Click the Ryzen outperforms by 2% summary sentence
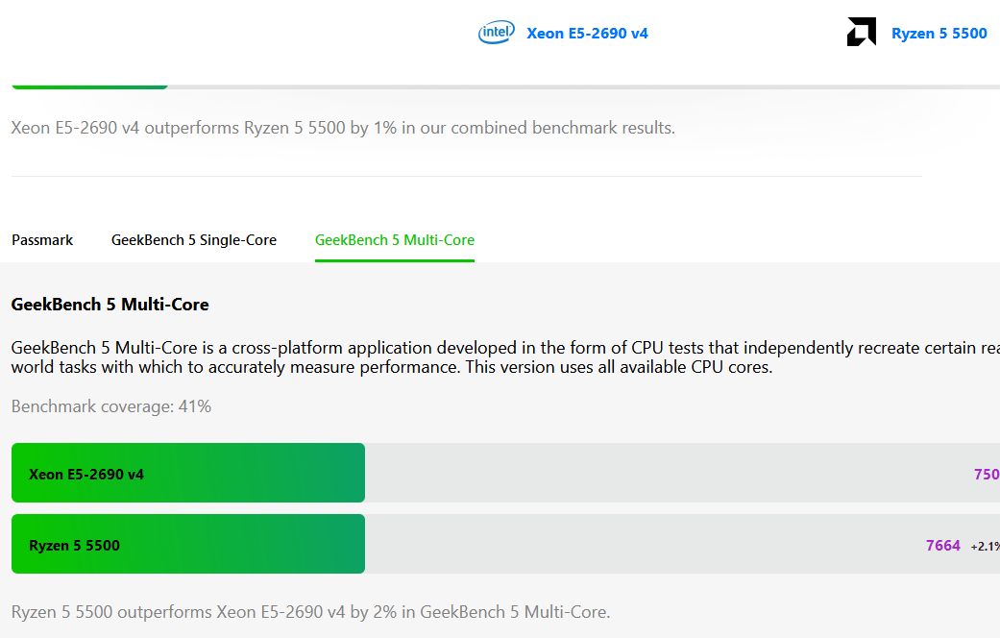The height and width of the screenshot is (638, 1000). [x=310, y=612]
